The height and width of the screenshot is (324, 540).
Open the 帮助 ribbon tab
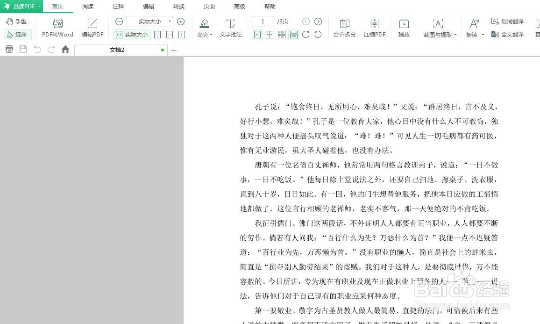(270, 7)
